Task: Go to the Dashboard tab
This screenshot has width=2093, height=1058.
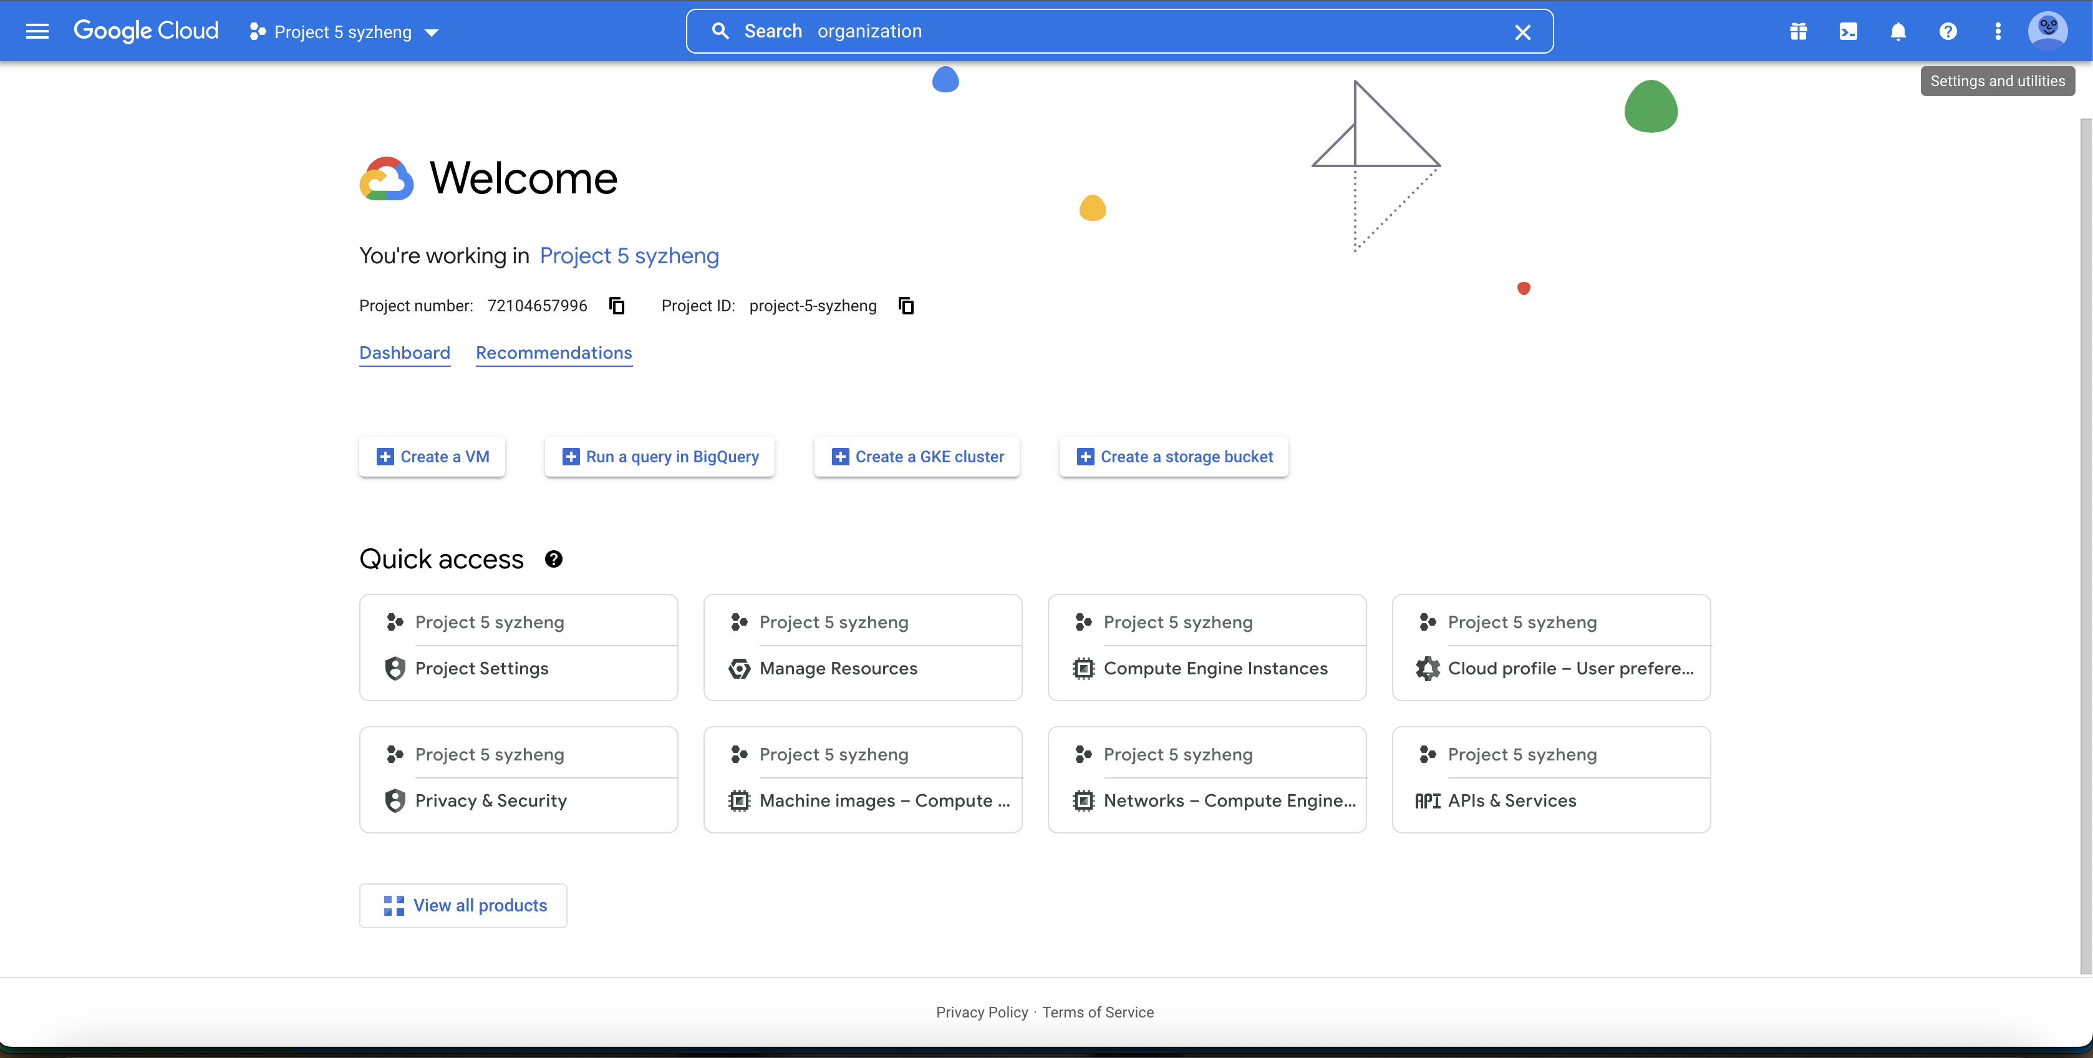Action: [x=405, y=352]
